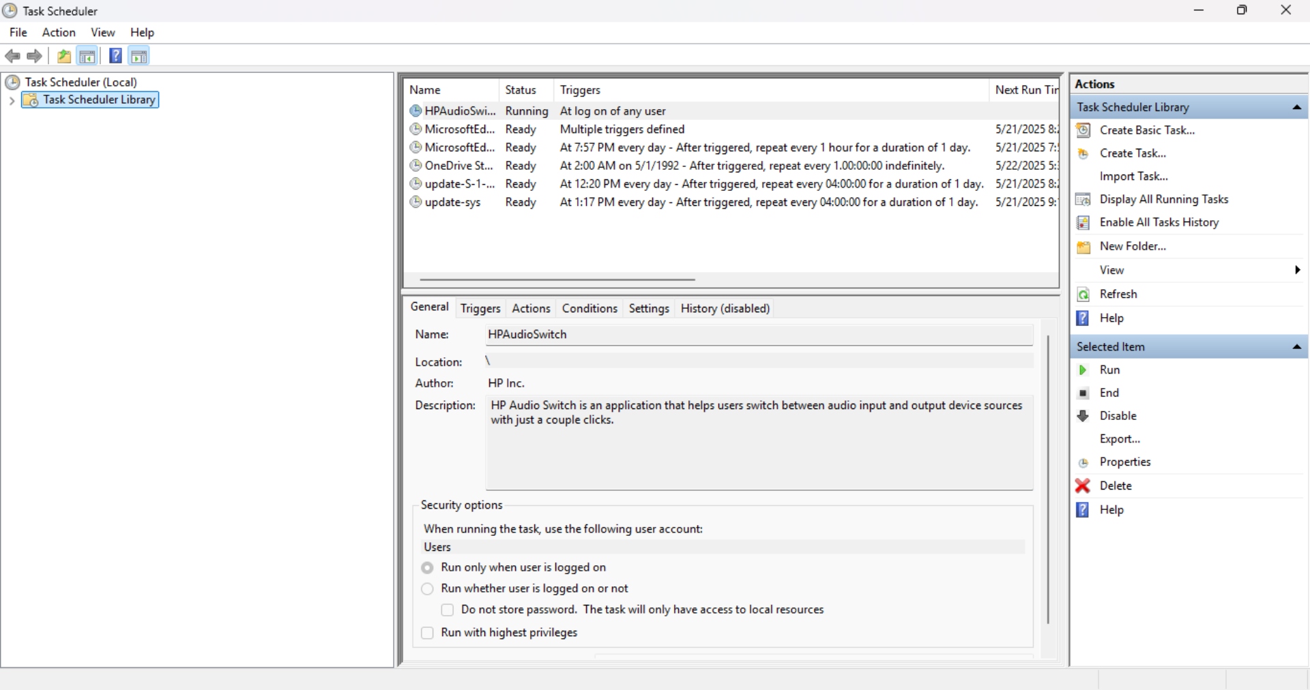1310x690 pixels.
Task: Click the Back arrow toolbar icon
Action: coord(12,57)
